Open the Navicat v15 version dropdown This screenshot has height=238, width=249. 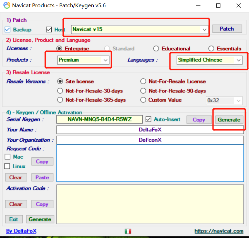(139, 29)
